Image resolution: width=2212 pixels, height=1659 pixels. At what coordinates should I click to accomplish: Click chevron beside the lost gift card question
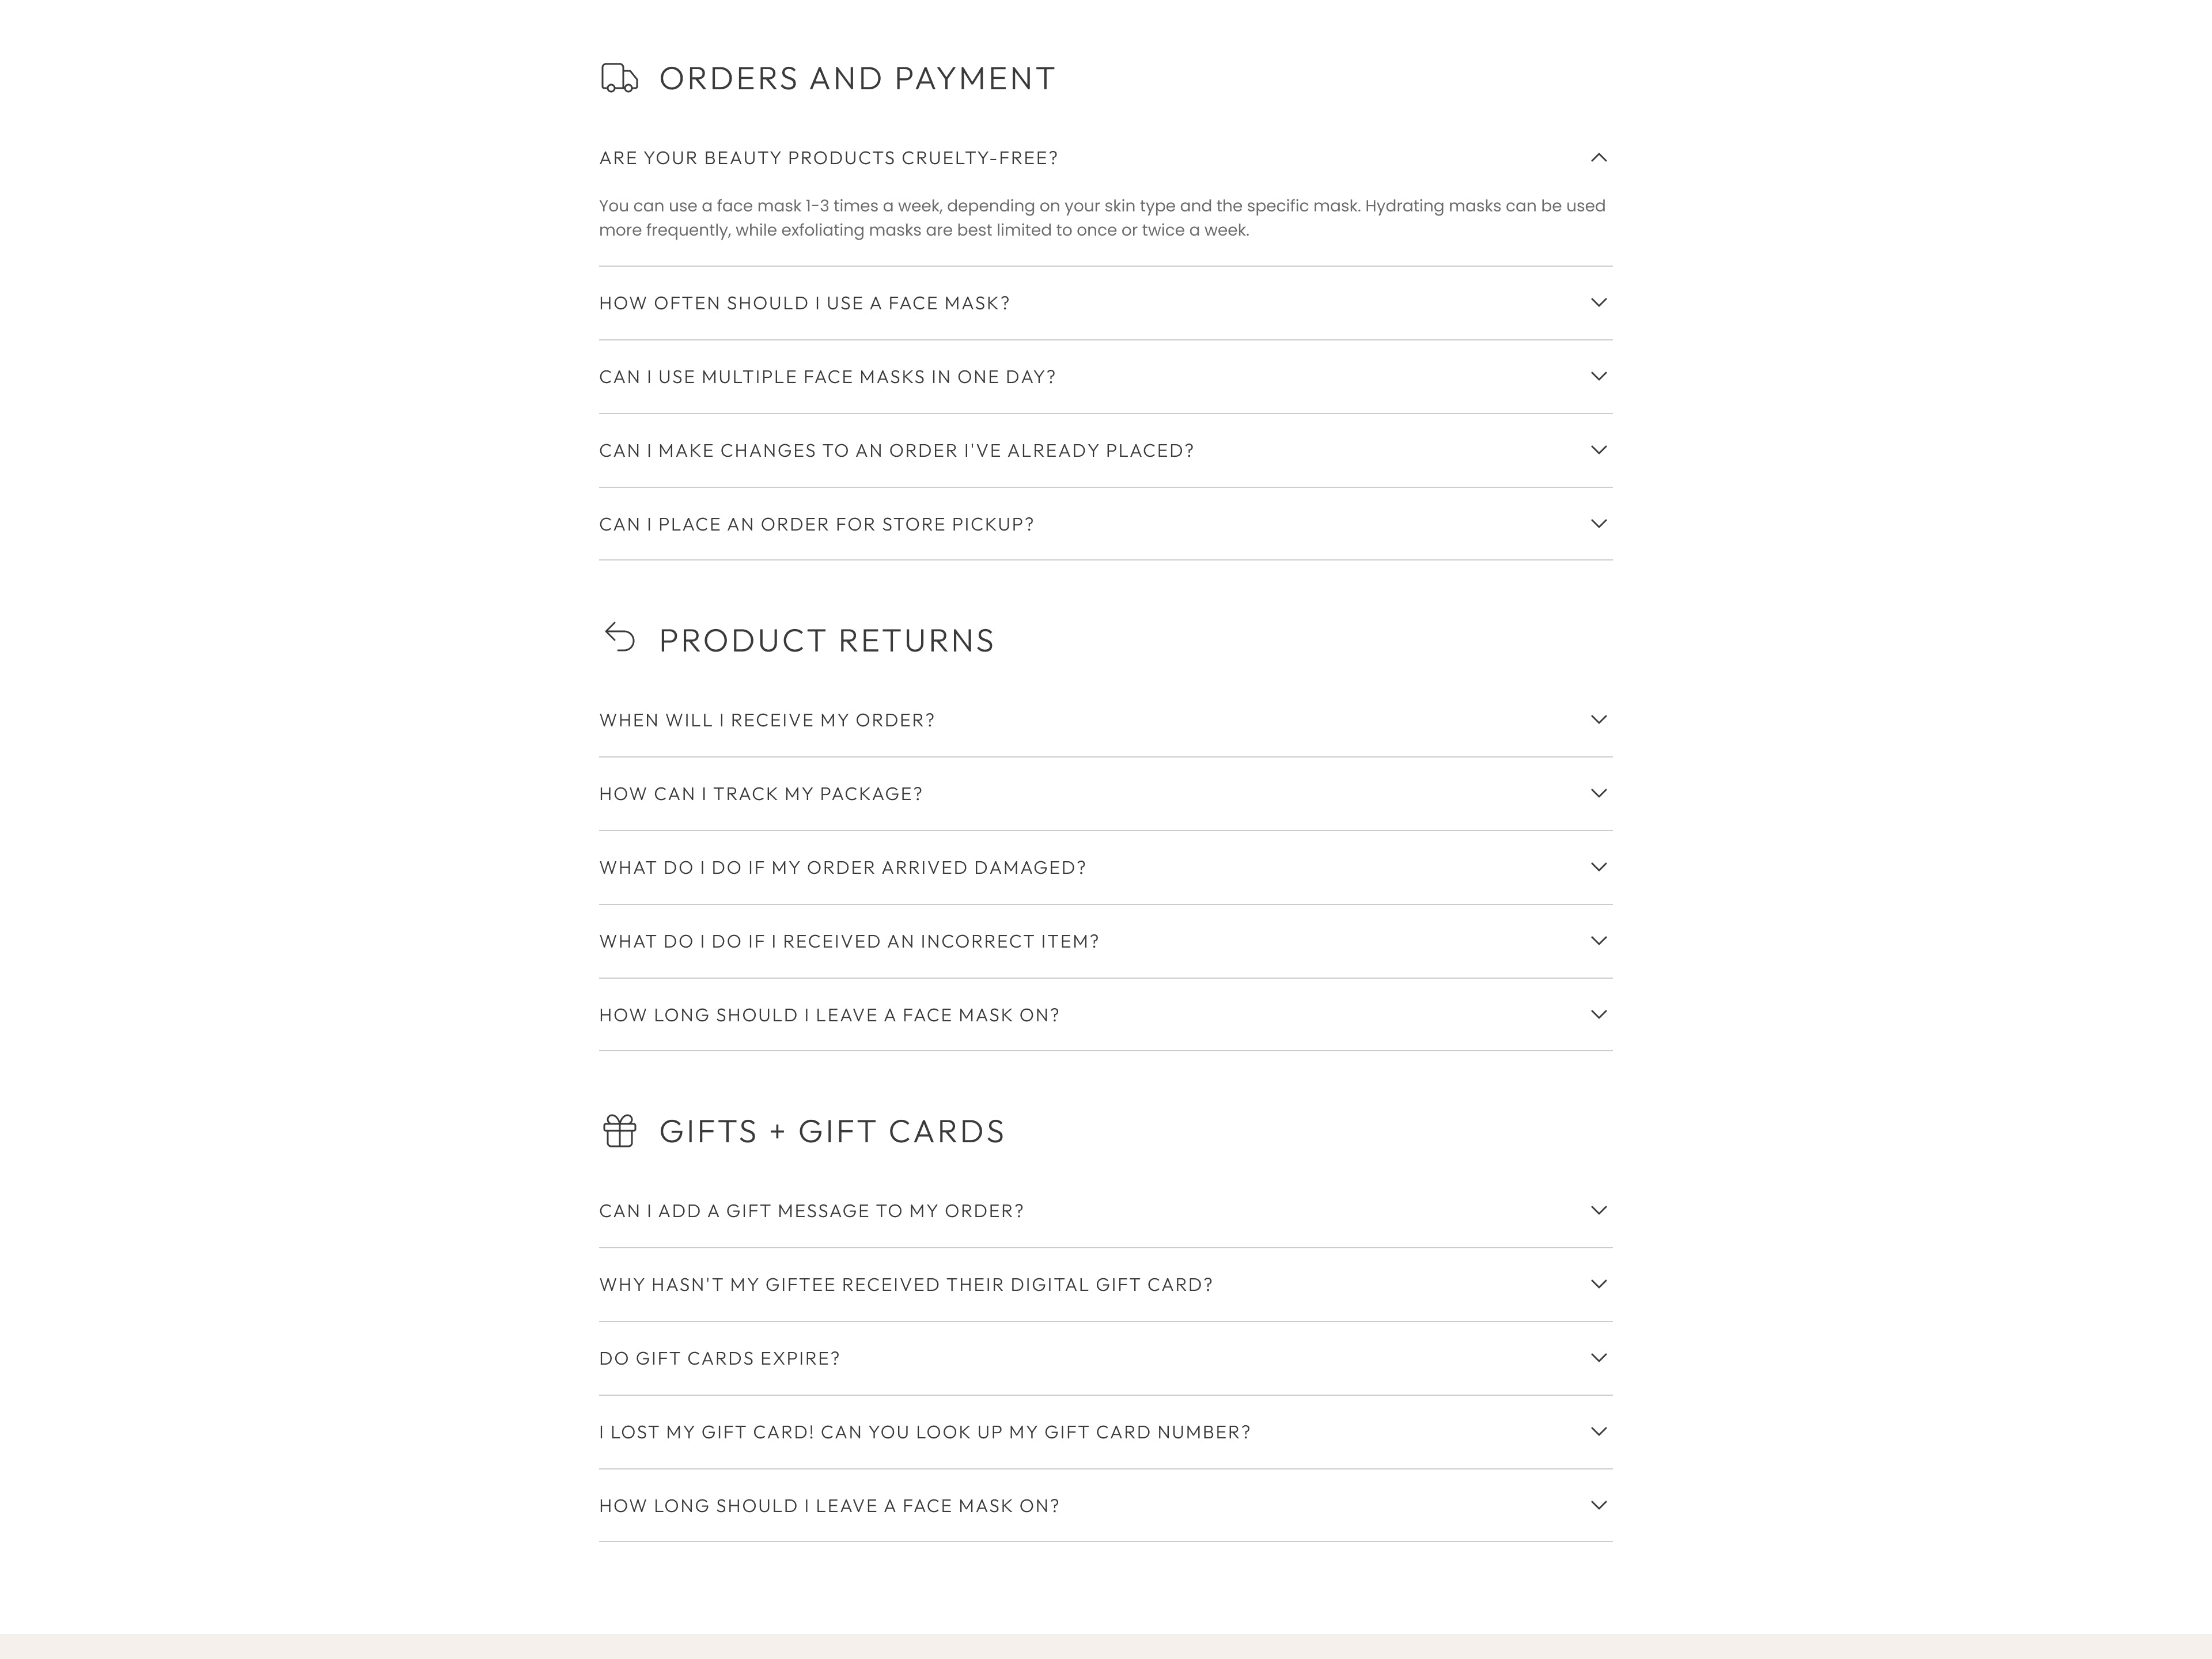(1598, 1432)
